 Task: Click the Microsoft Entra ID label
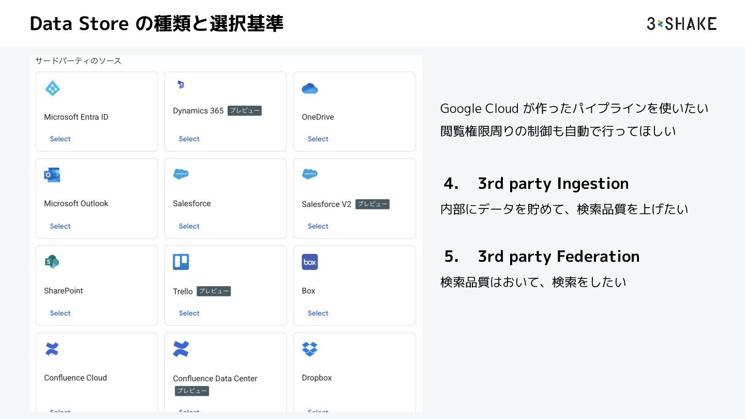click(x=76, y=117)
